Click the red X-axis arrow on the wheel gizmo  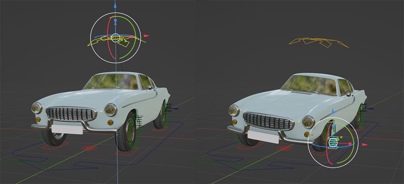pyautogui.click(x=365, y=144)
